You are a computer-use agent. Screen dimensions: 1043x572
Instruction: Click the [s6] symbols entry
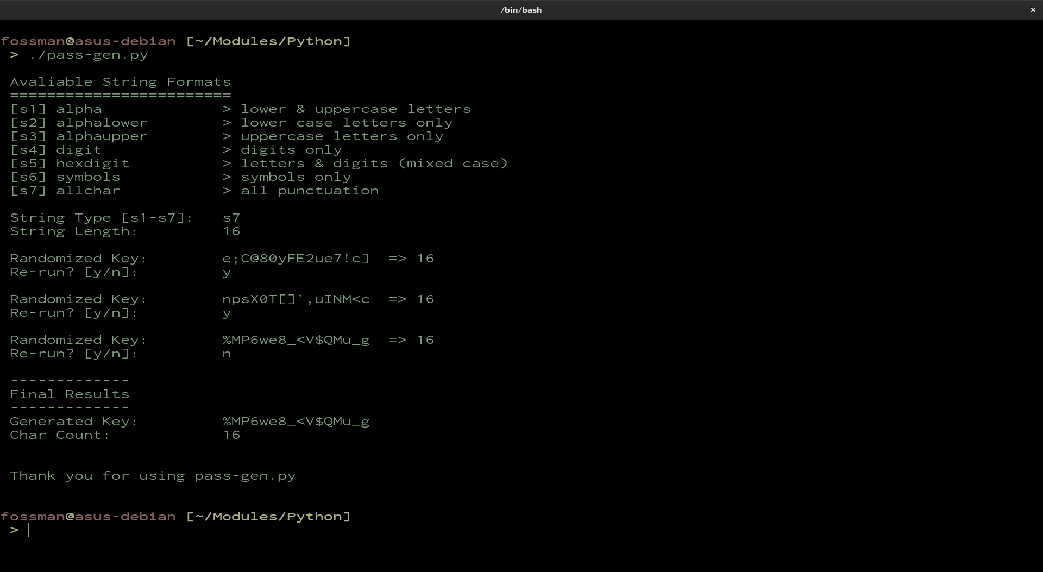pos(65,177)
